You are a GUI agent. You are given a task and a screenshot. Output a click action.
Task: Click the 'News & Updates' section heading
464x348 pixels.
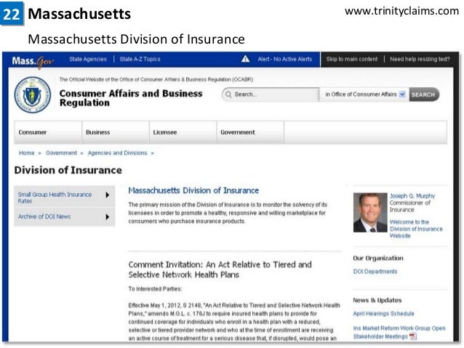(x=377, y=300)
